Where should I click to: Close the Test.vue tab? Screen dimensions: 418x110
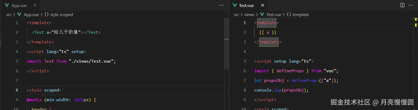point(262,5)
